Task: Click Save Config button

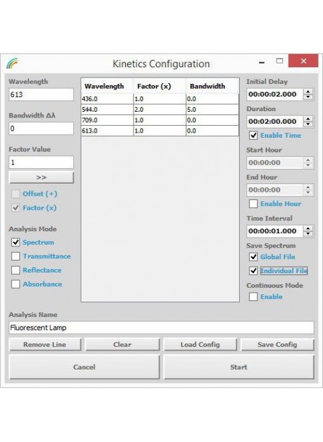Action: tap(277, 344)
